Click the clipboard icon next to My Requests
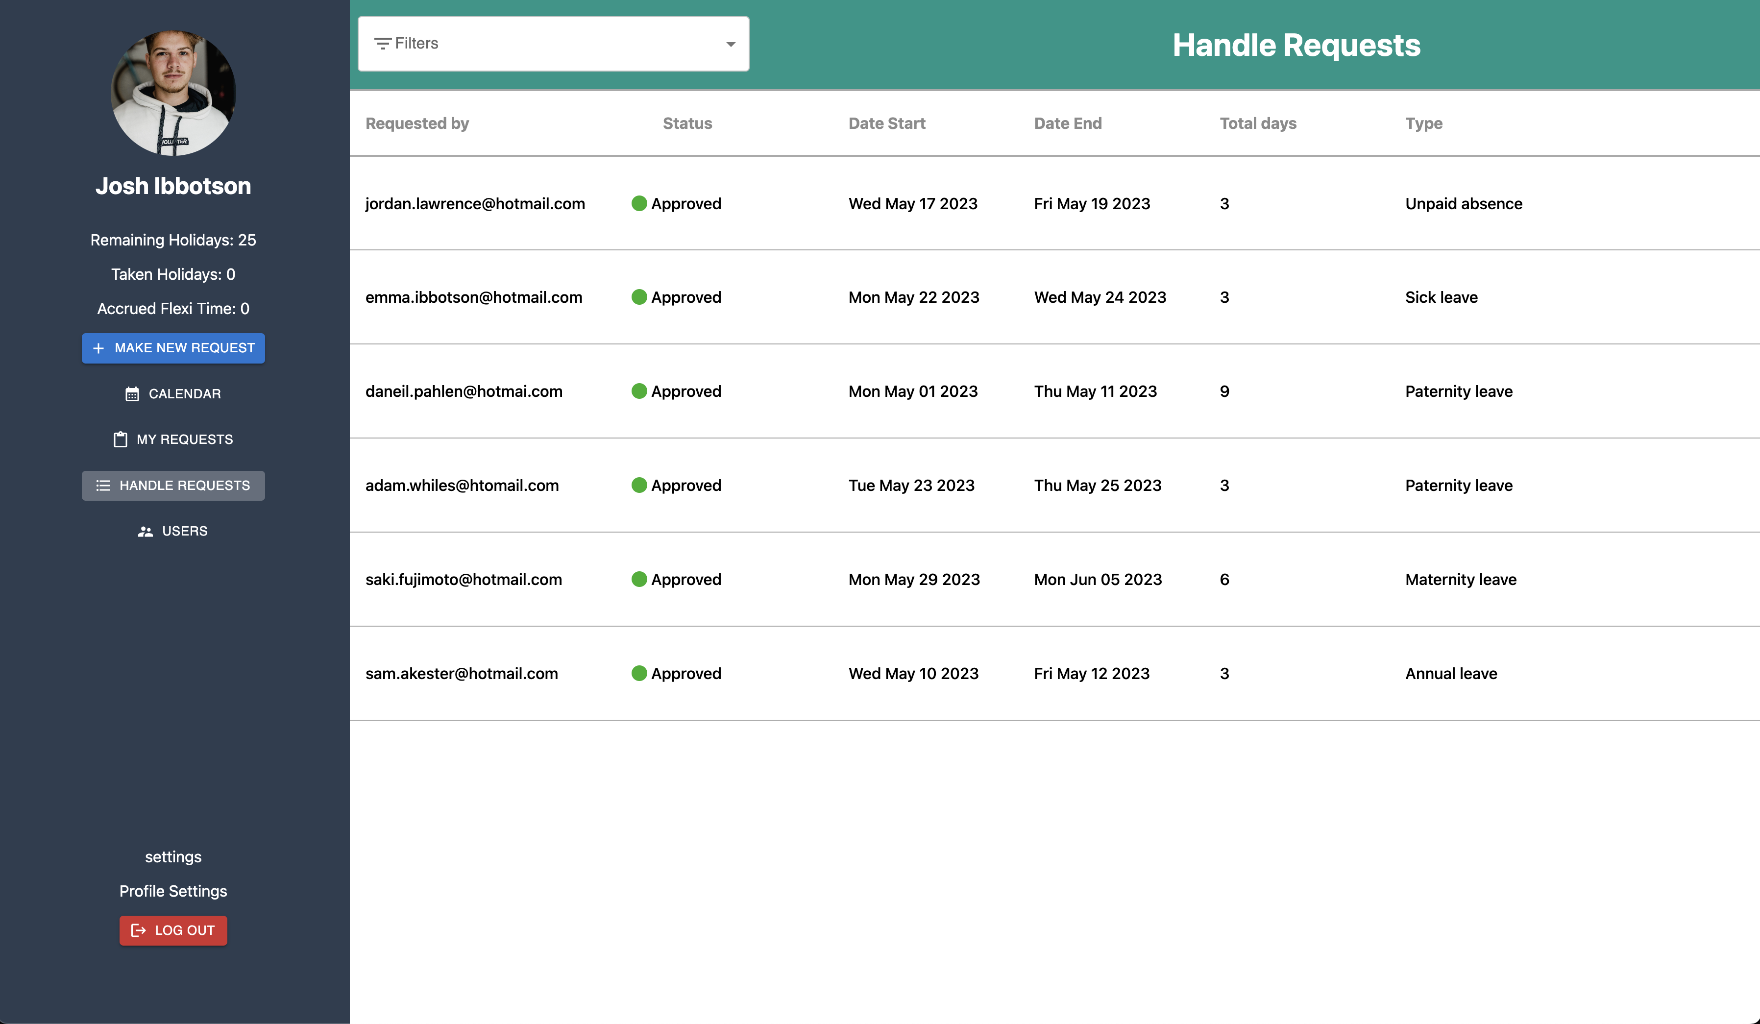The image size is (1760, 1024). pyautogui.click(x=121, y=439)
